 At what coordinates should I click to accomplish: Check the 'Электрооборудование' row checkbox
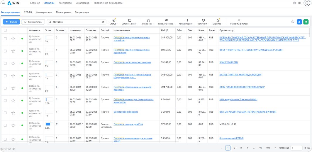[5, 113]
